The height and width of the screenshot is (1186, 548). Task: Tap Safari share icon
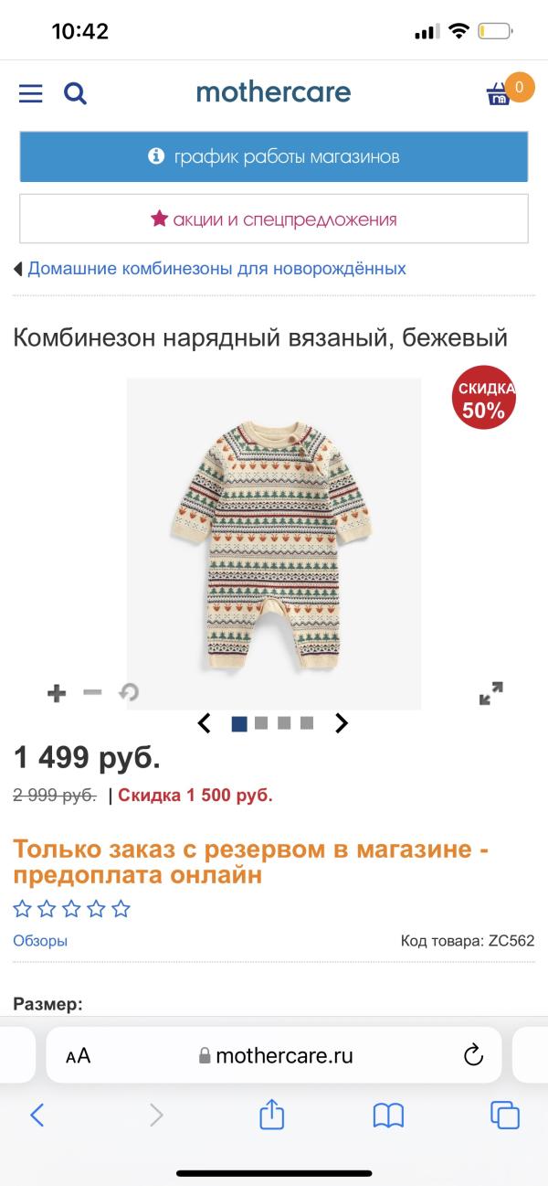pyautogui.click(x=272, y=1115)
